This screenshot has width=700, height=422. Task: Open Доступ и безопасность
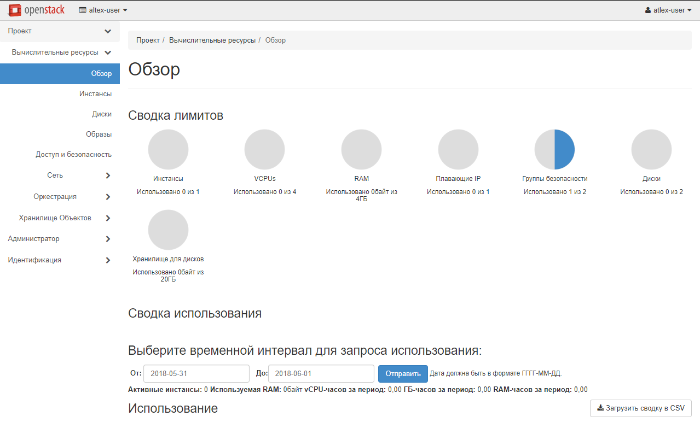click(73, 155)
